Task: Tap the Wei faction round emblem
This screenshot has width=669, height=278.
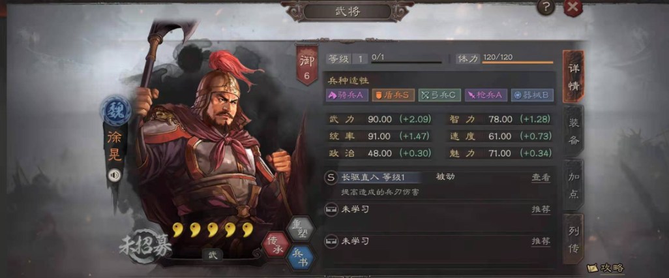Action: pos(113,110)
